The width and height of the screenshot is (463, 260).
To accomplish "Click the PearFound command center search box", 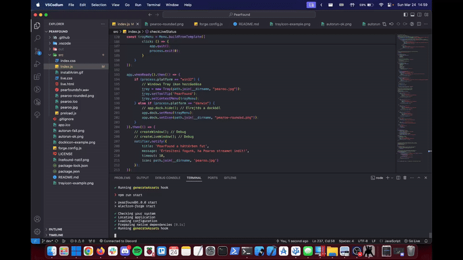I will point(239,14).
